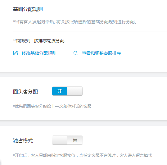Click the hint starting with *开启后，客人只能
Viewport: 167px width, 165px height.
pyautogui.click(x=83, y=155)
